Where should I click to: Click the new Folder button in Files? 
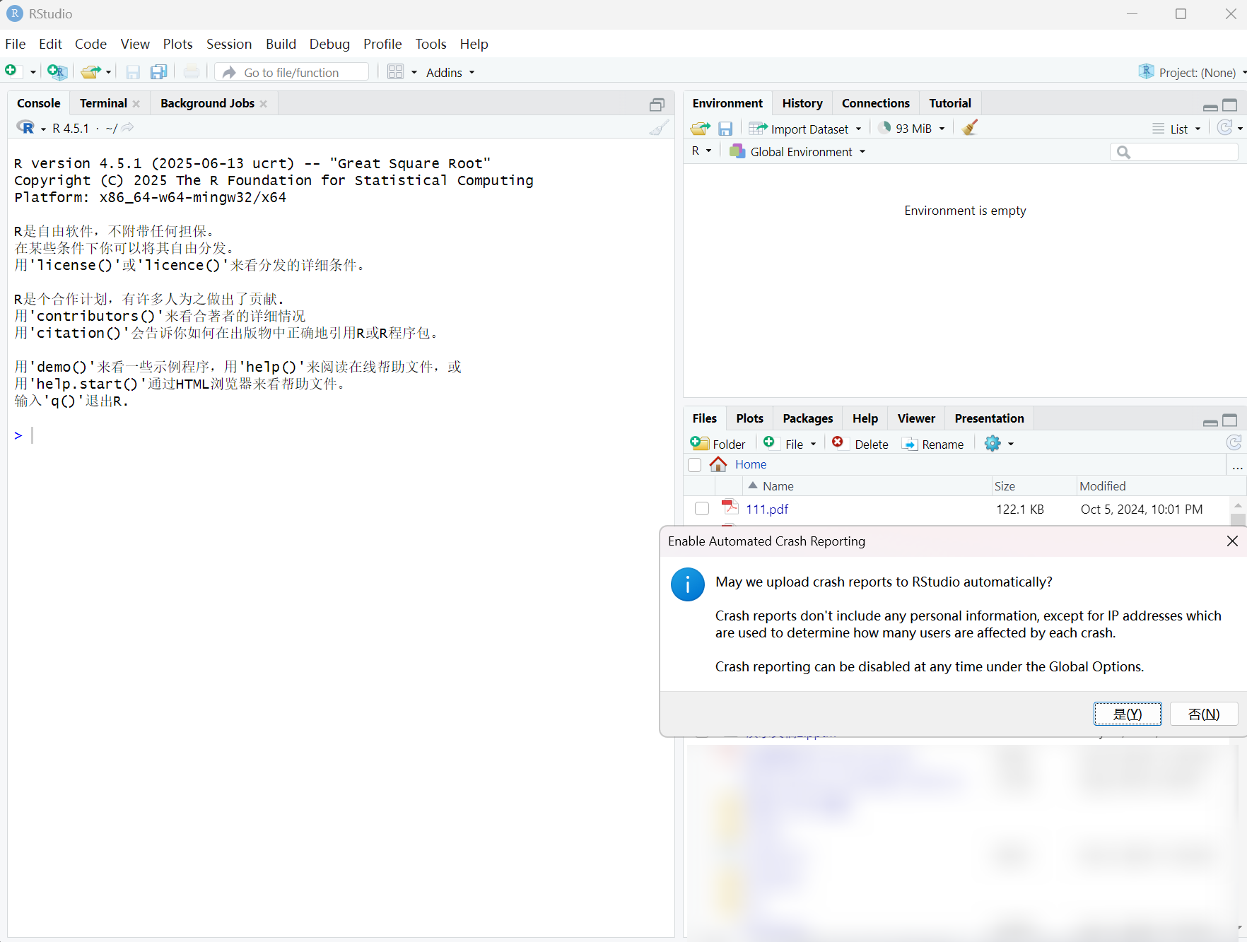[718, 444]
